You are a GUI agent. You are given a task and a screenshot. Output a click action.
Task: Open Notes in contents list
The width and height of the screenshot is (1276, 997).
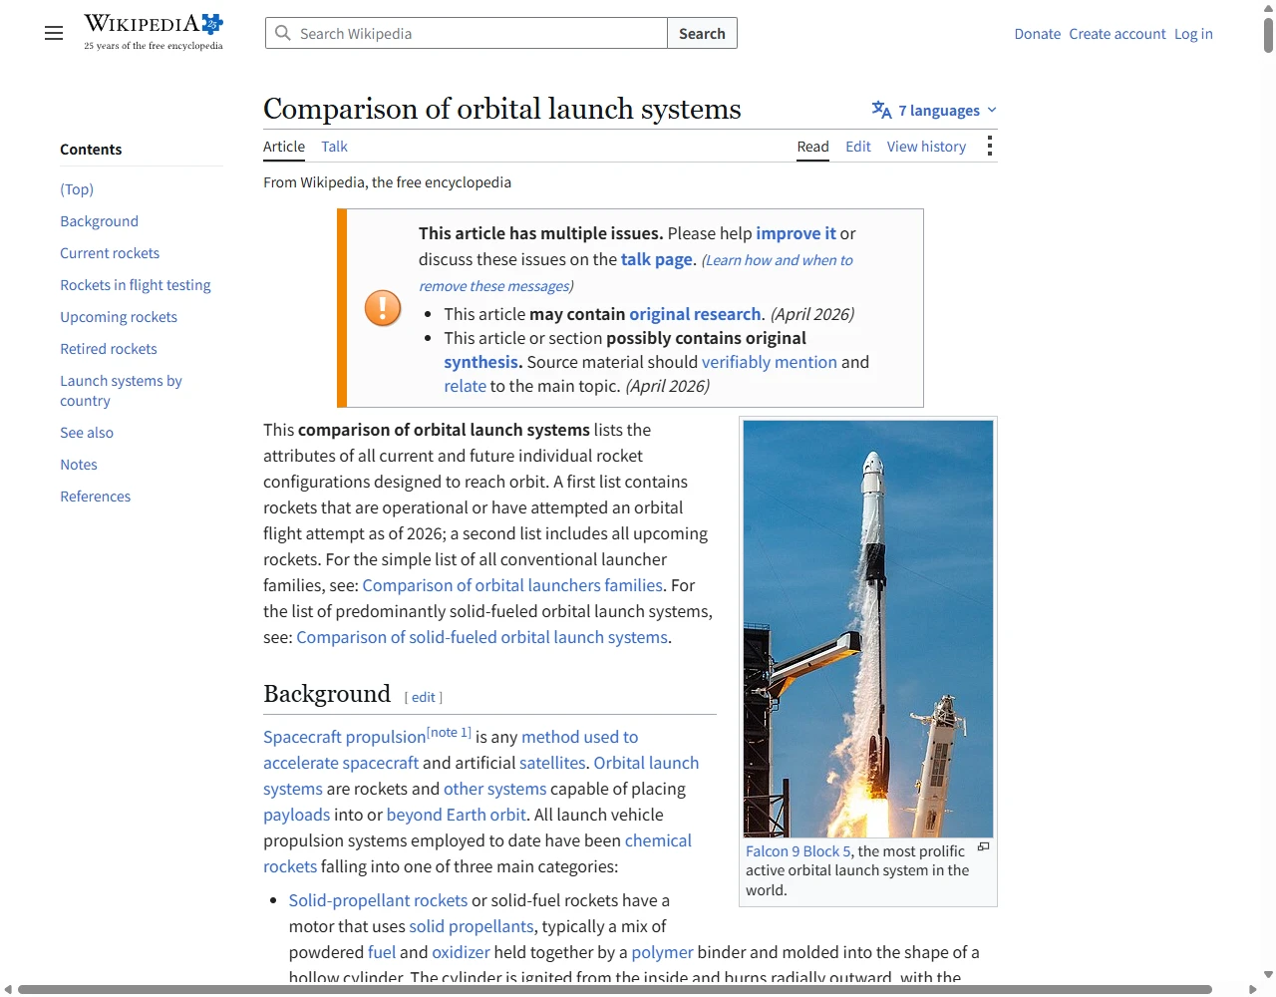[79, 465]
